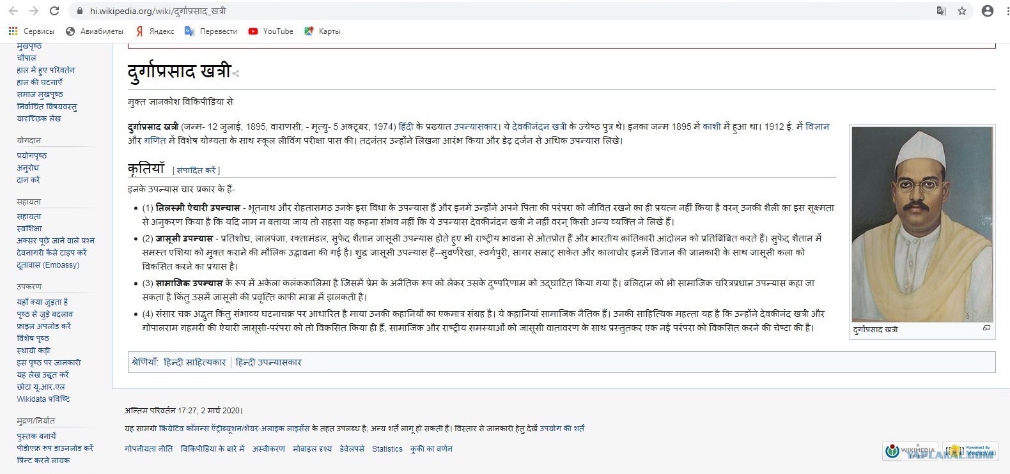This screenshot has height=474, width=1010.
Task: Open Wikidata प्रविष्टि link
Action: (x=43, y=399)
